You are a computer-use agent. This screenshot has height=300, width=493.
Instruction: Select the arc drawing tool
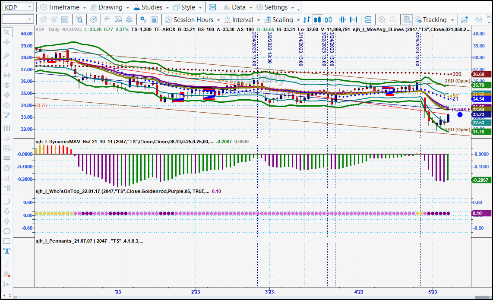coord(6,201)
